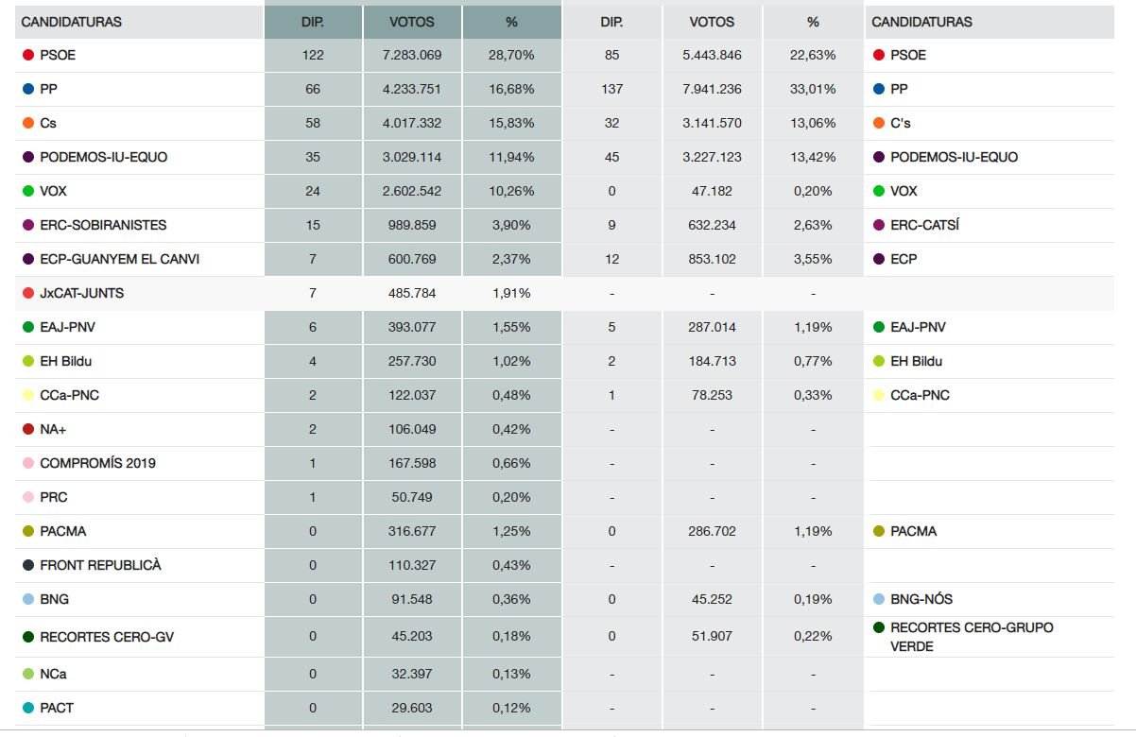The height and width of the screenshot is (737, 1136).
Task: Select the ECP-GUANYEM EL CANVI candidacy
Action: click(119, 259)
